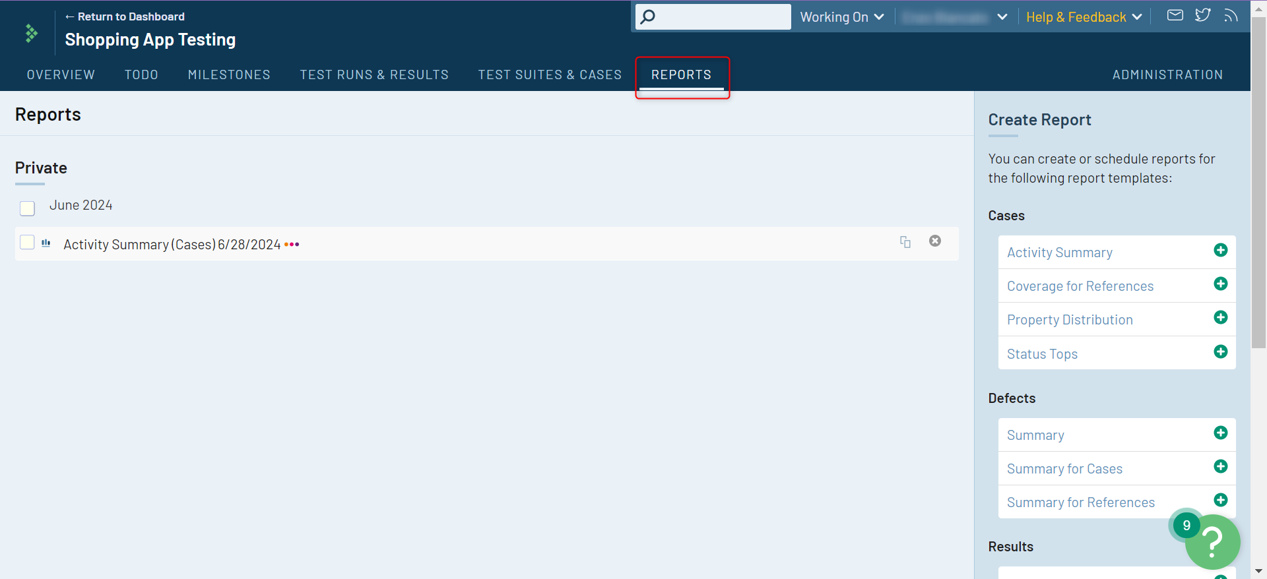This screenshot has width=1267, height=579.
Task: Select the Activity Summary (Cases) report checkbox
Action: point(27,242)
